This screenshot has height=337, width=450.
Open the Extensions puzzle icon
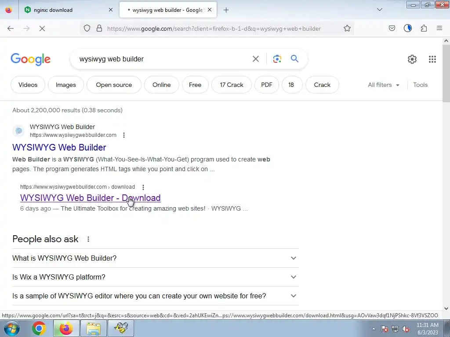pos(424,28)
